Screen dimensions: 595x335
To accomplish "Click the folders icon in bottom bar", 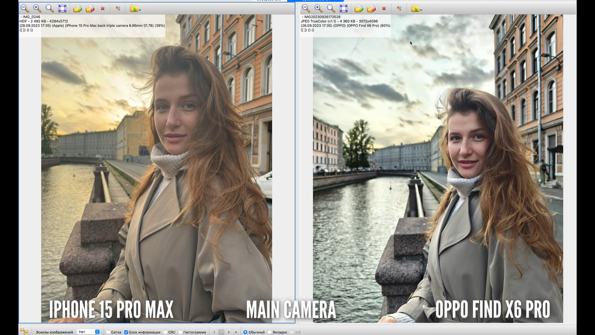I will (24, 332).
